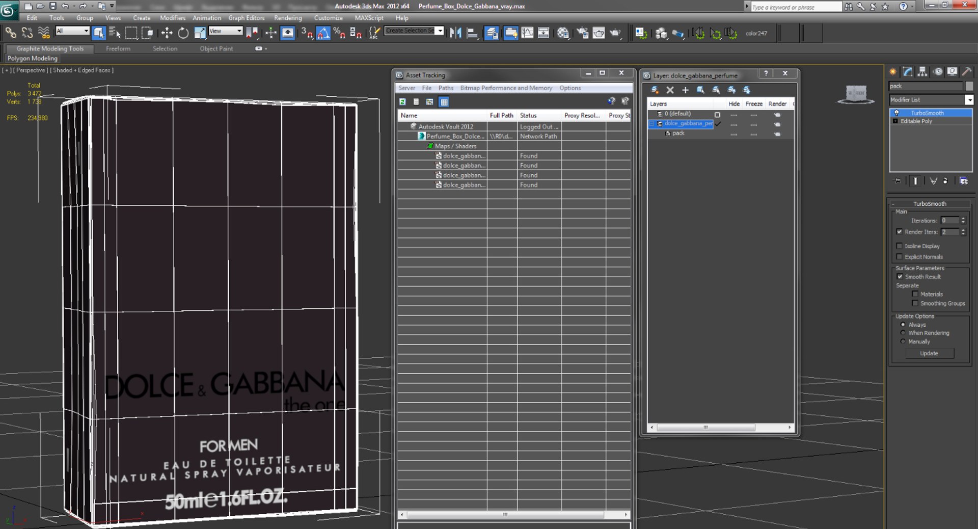Image resolution: width=978 pixels, height=529 pixels.
Task: Create new layer in Layer dialog
Action: (x=655, y=90)
